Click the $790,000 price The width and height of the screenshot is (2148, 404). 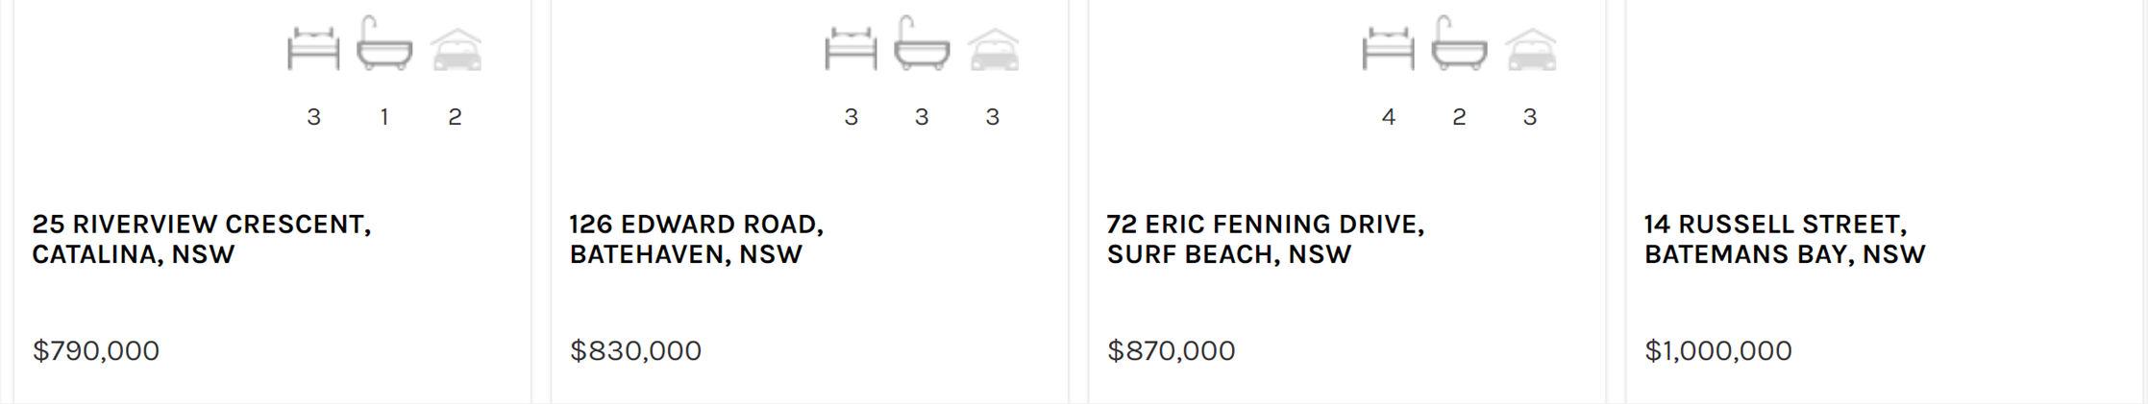pos(96,350)
